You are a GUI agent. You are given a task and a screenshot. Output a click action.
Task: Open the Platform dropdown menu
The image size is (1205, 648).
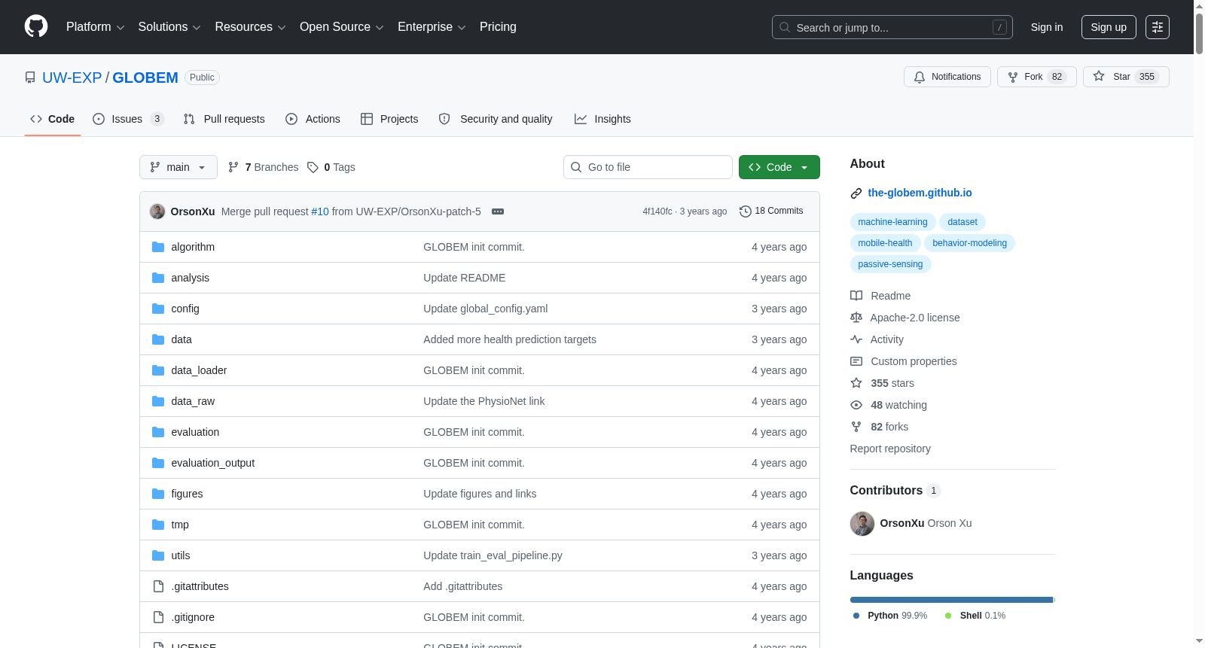[96, 27]
